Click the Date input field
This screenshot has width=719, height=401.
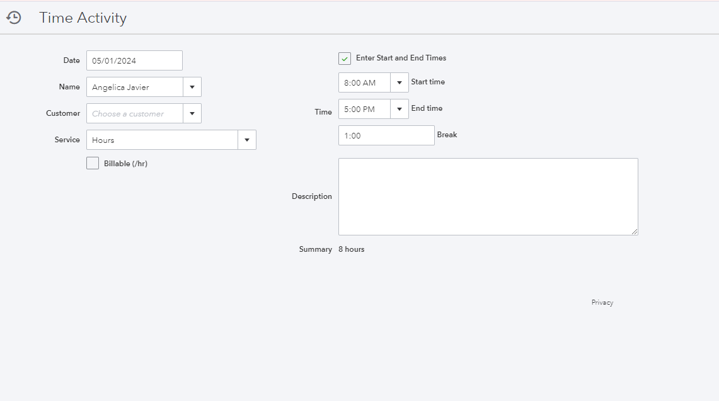pos(134,60)
